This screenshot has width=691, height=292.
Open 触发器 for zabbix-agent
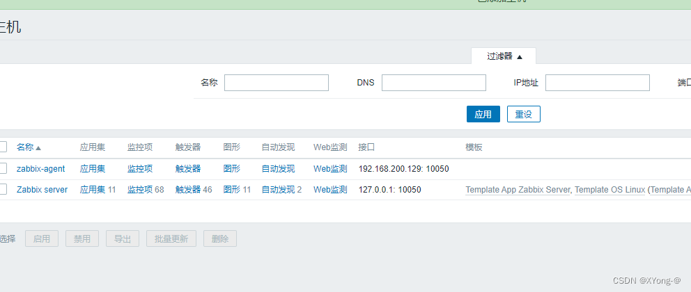coord(188,169)
